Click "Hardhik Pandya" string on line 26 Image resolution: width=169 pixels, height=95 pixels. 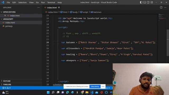pos(94,48)
